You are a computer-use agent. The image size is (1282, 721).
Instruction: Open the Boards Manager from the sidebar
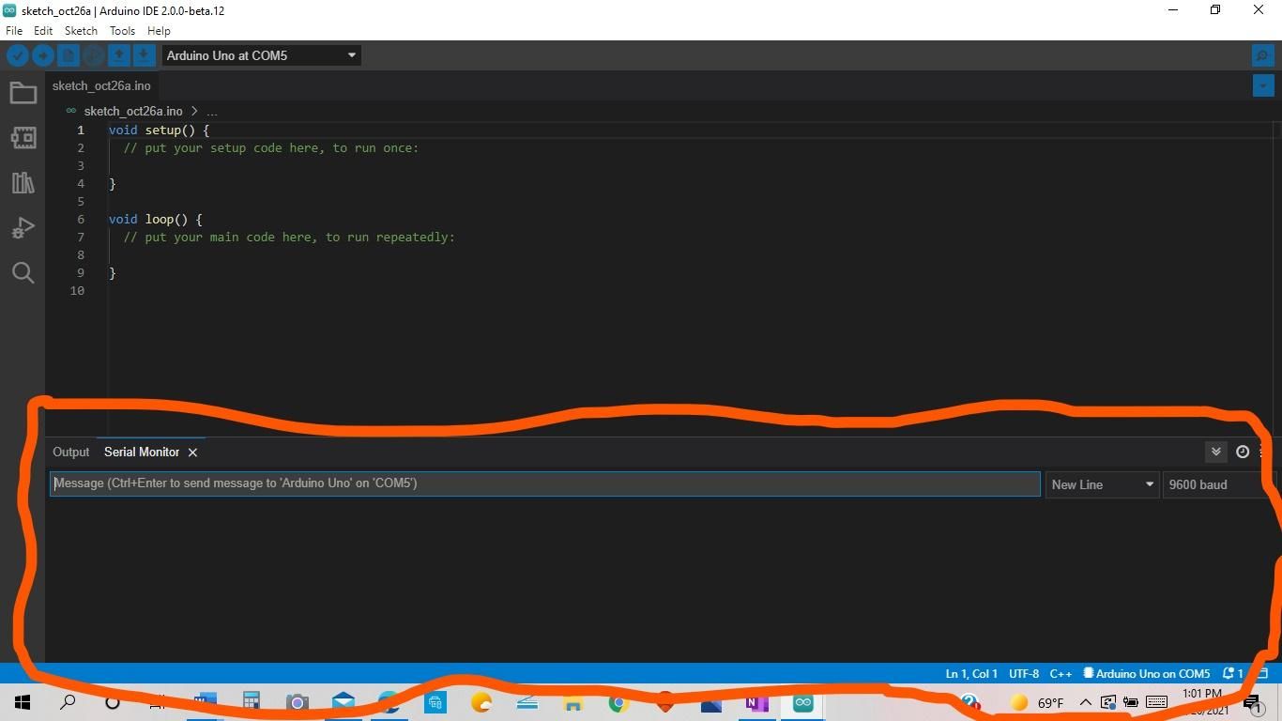point(23,137)
